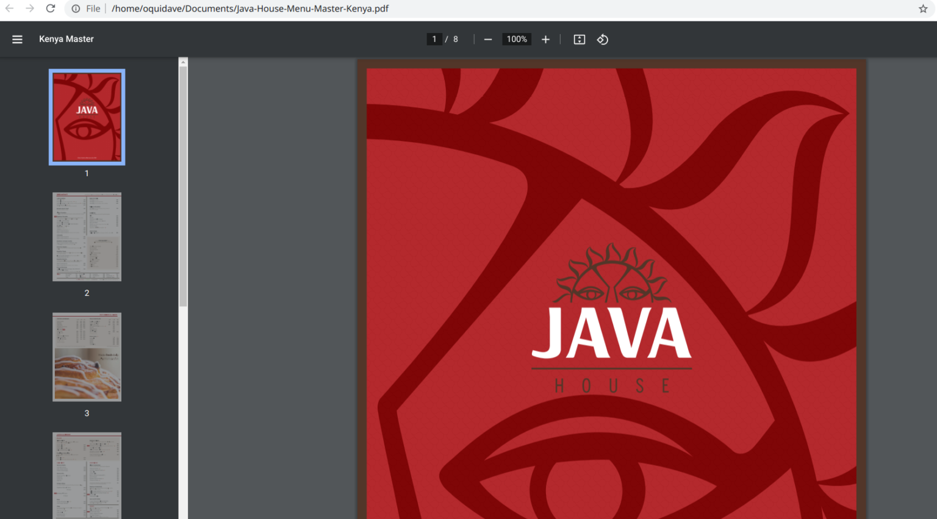937x519 pixels.
Task: Click page label 3 under thumbnail
Action: click(x=87, y=413)
